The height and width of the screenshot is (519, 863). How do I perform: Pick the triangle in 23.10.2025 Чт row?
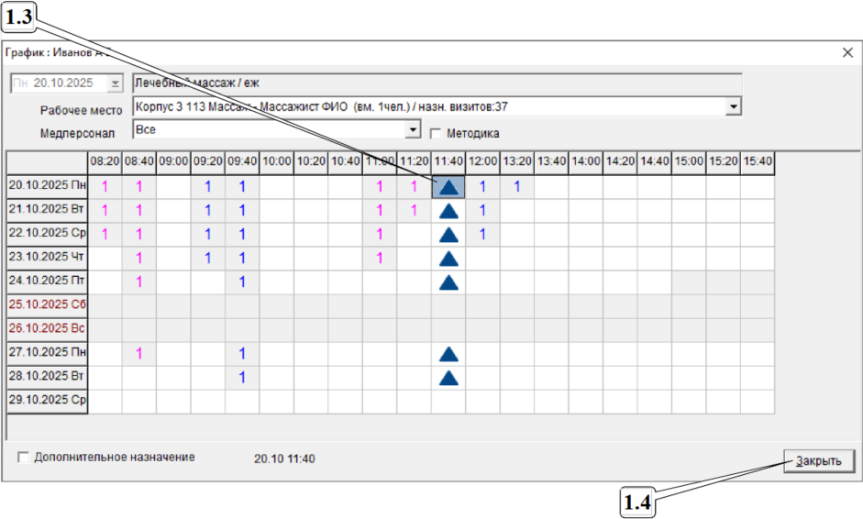point(448,259)
